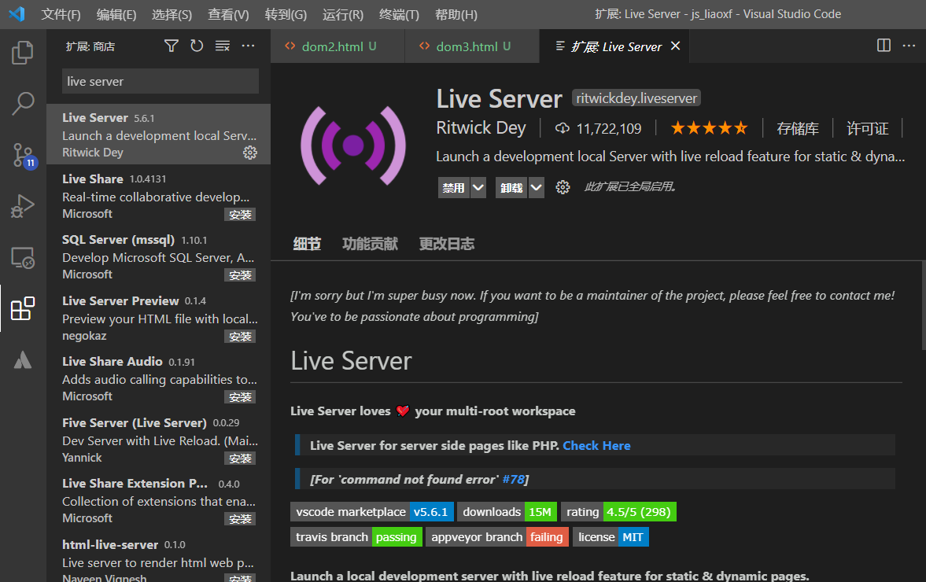The height and width of the screenshot is (582, 926).
Task: Open the Search view in activity bar
Action: point(23,103)
